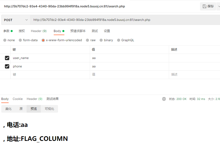Switch to response Cookie tab
The width and height of the screenshot is (220, 148).
17,99
